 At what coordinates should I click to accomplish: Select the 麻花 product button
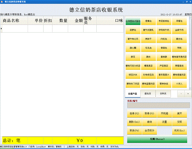pyautogui.click(x=133, y=57)
